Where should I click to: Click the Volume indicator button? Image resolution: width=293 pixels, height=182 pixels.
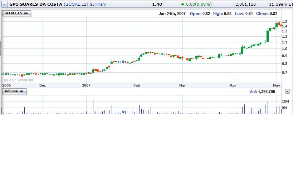pos(14,91)
